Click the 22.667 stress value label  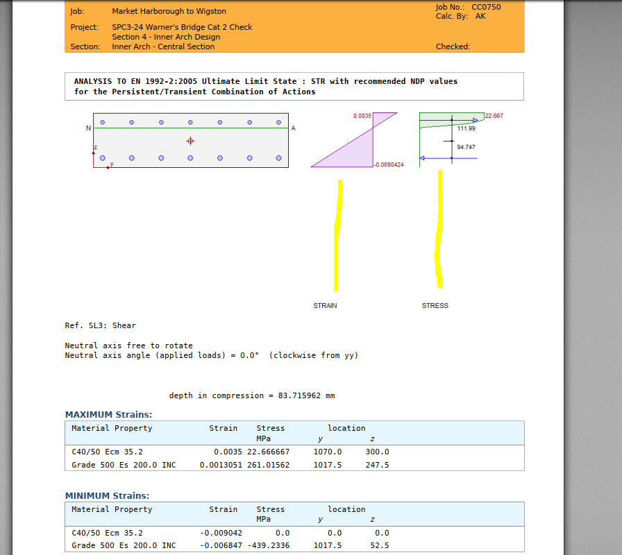click(493, 116)
